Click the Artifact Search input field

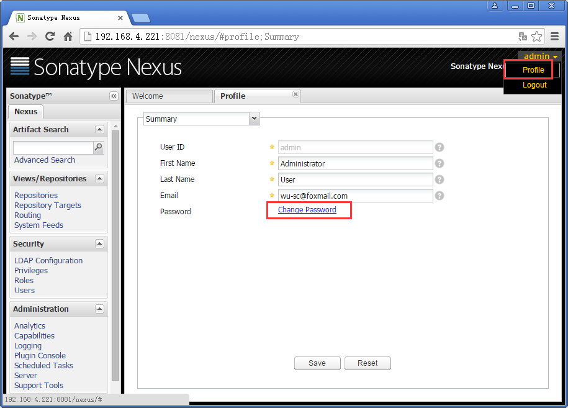click(x=53, y=147)
